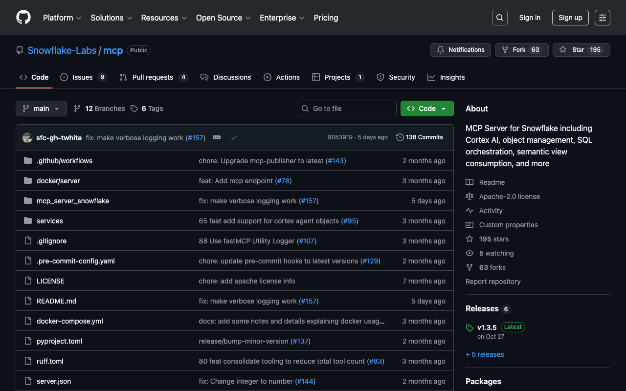
Task: Switch to the Issues tab
Action: pos(83,77)
